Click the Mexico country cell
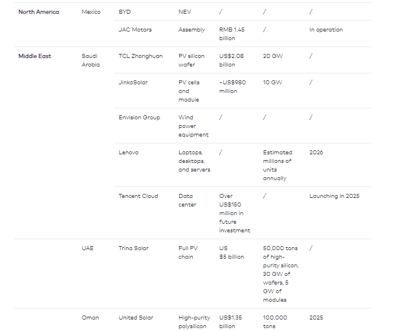Image resolution: width=408 pixels, height=331 pixels. pos(91,12)
